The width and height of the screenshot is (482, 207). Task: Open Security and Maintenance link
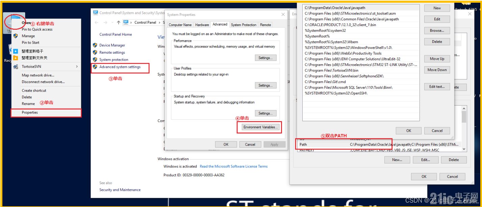click(120, 190)
